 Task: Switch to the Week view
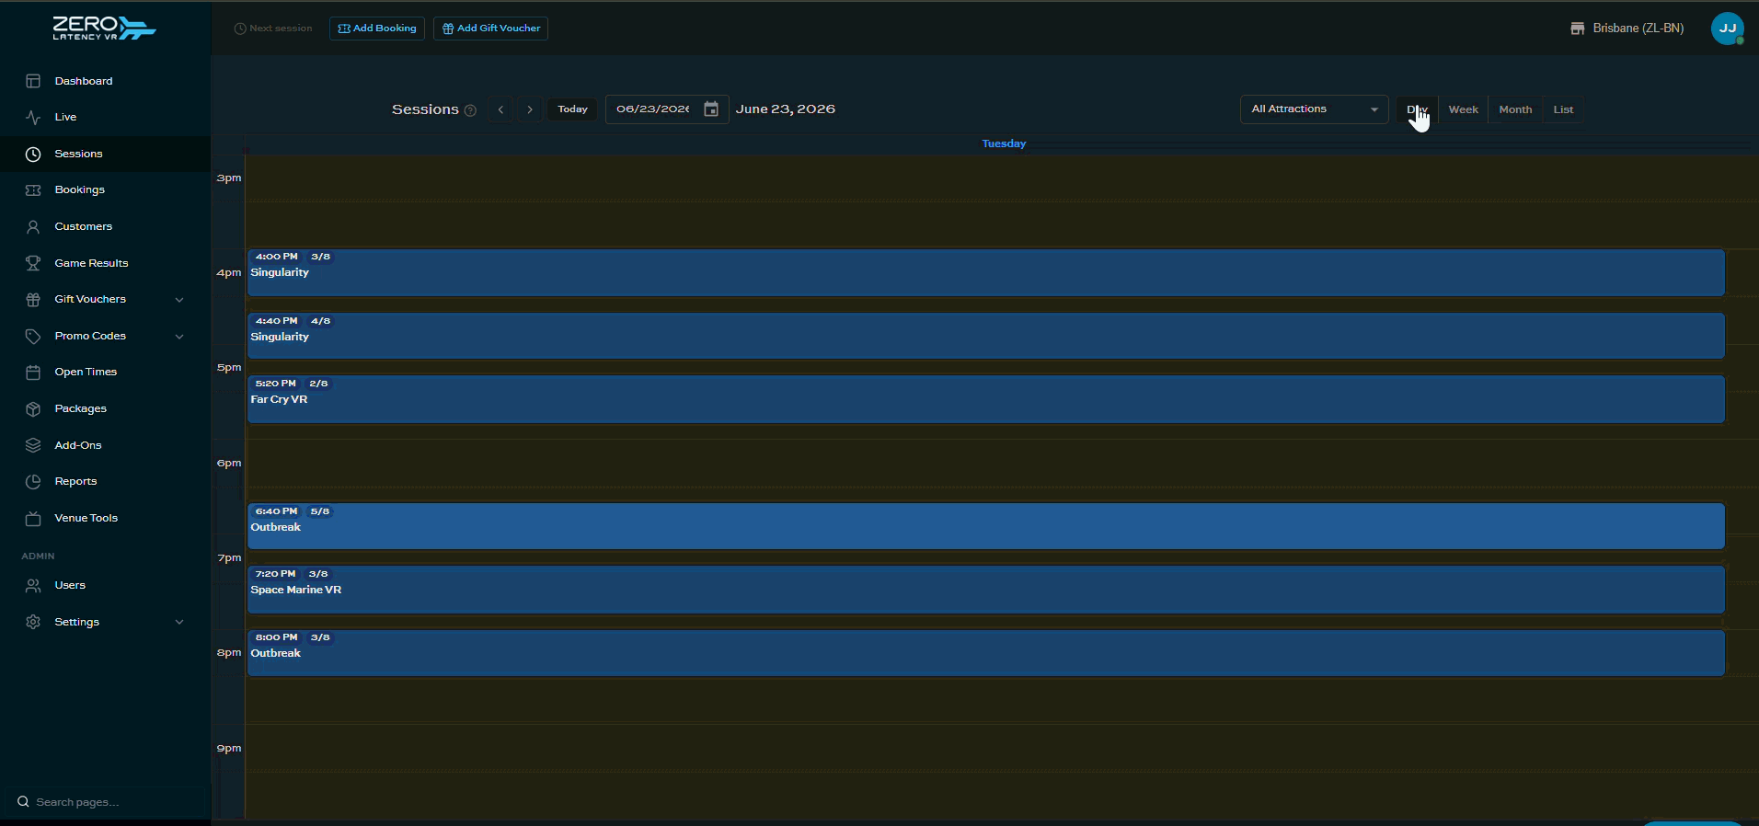[1463, 109]
